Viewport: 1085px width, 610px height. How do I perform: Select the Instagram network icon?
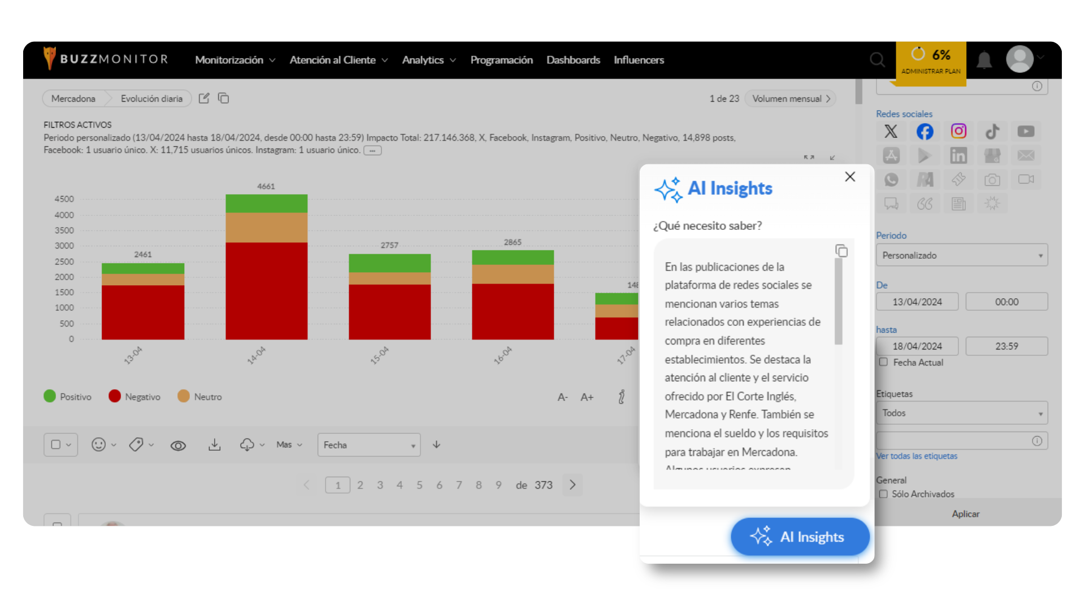[958, 132]
